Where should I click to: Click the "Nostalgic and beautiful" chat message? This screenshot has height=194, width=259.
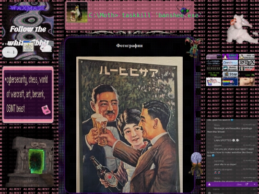pyautogui.click(x=230, y=130)
